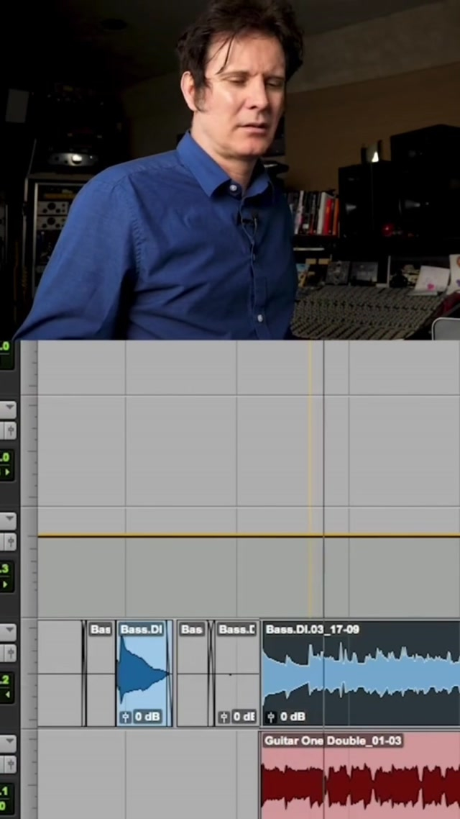The image size is (460, 819).
Task: Click clip gain fader icon on unselected short Bass.D clip
Action: [224, 717]
